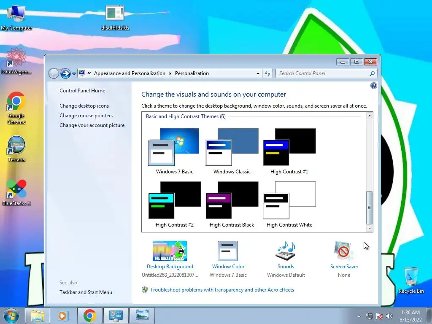Click the double-chevron breadcrumb overflow
This screenshot has height=324, width=432.
[89, 73]
